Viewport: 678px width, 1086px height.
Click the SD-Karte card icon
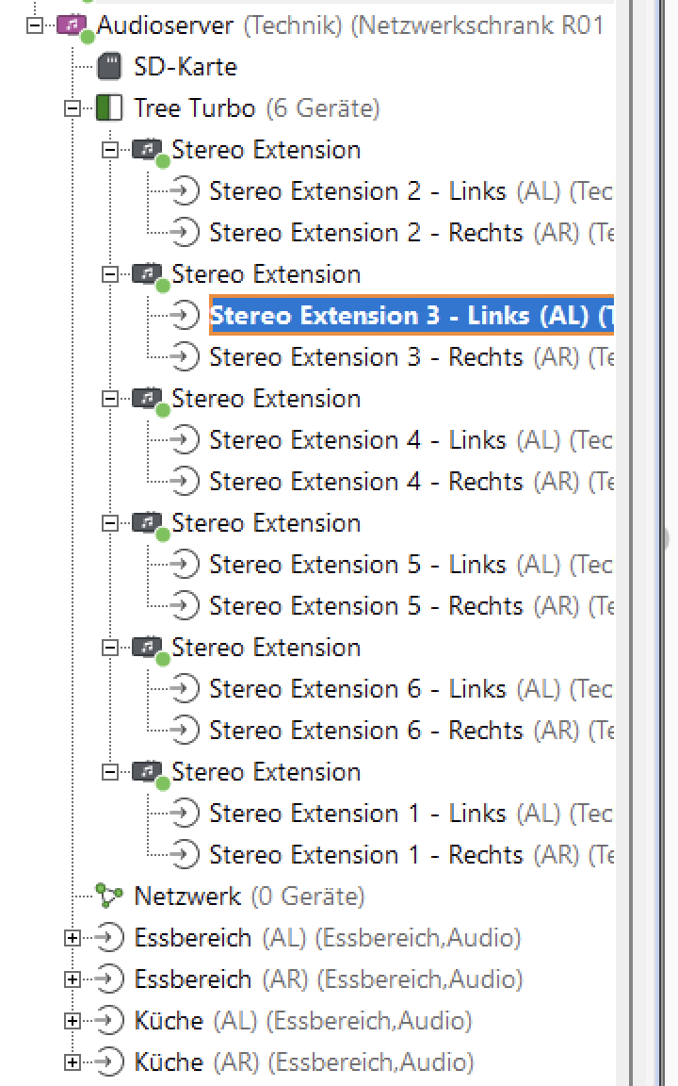coord(109,67)
